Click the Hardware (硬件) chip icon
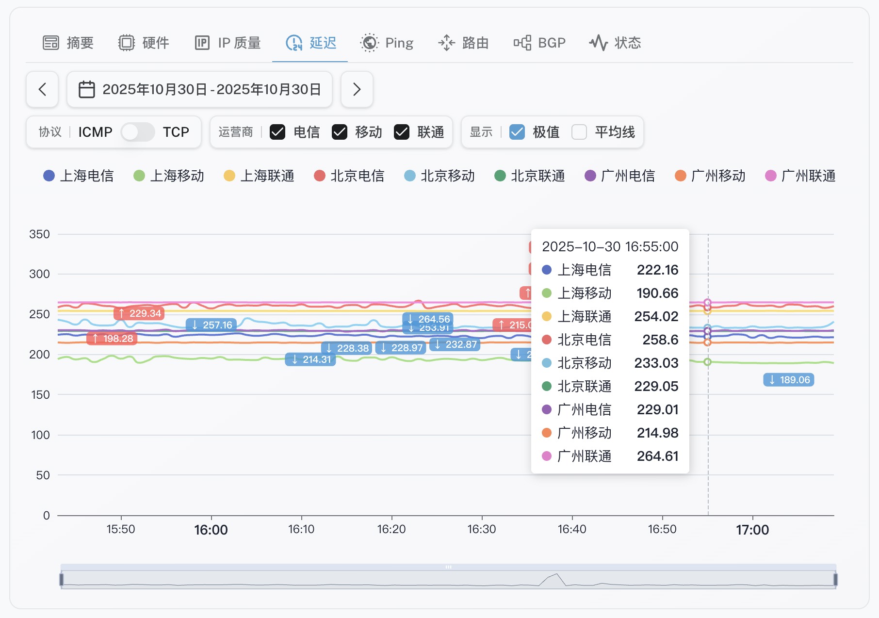Image resolution: width=879 pixels, height=618 pixels. [x=126, y=43]
